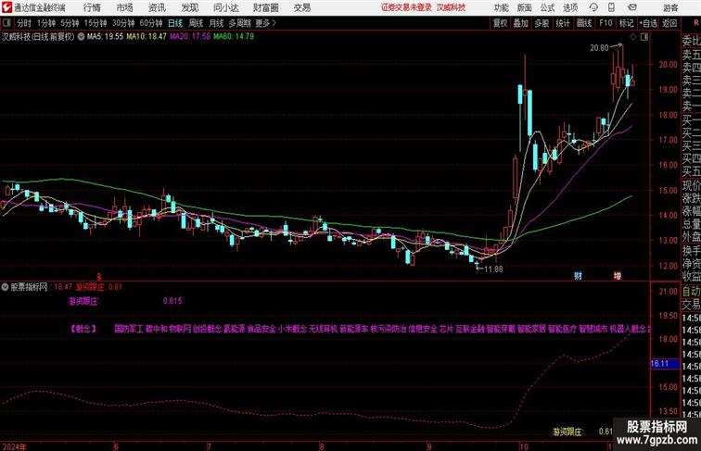Click the 国防军工 concept tag
Viewport: 701px width, 451px height.
(129, 329)
